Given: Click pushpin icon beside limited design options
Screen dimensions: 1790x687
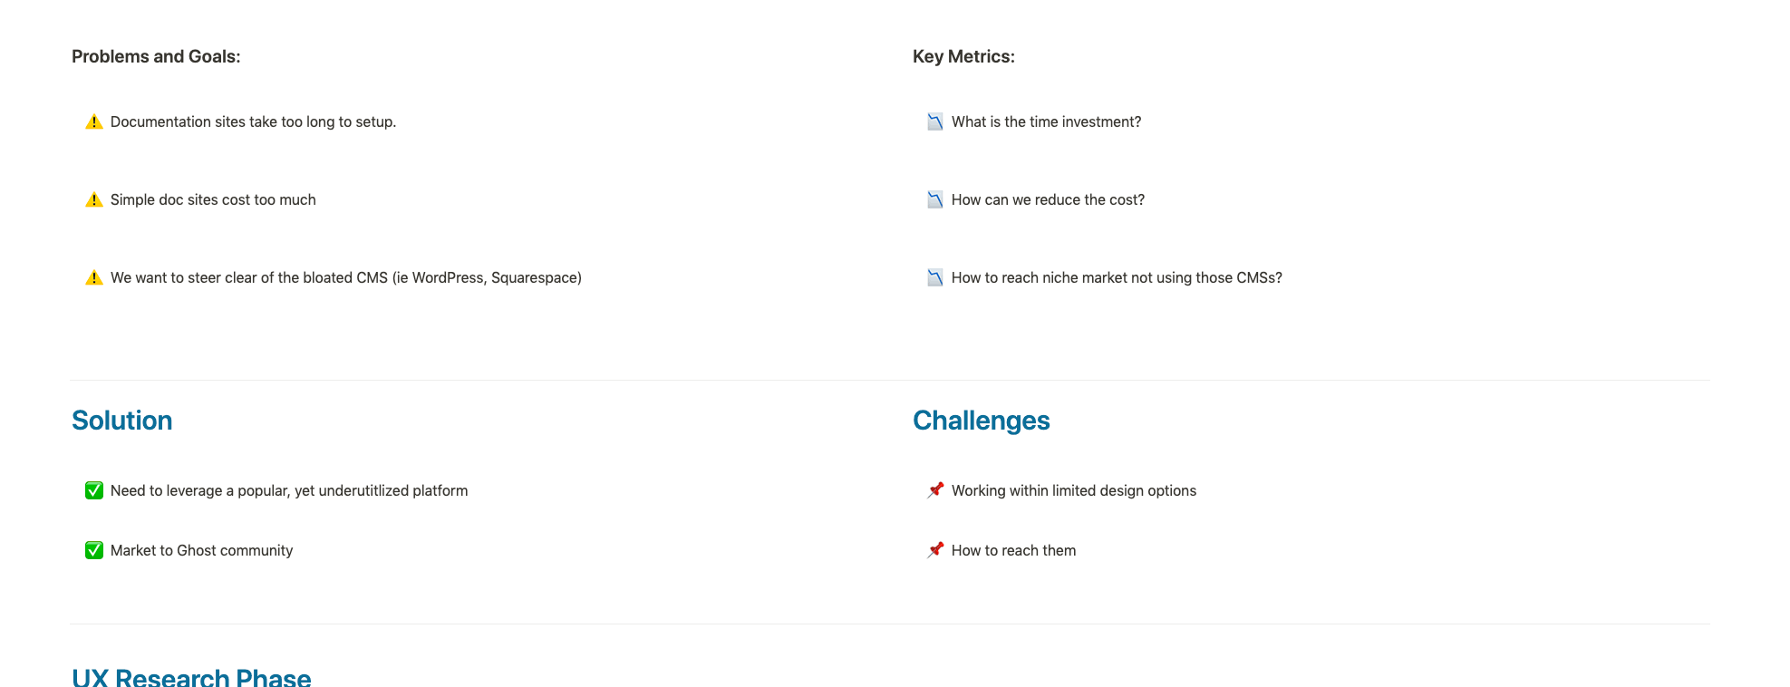Looking at the screenshot, I should pyautogui.click(x=934, y=490).
